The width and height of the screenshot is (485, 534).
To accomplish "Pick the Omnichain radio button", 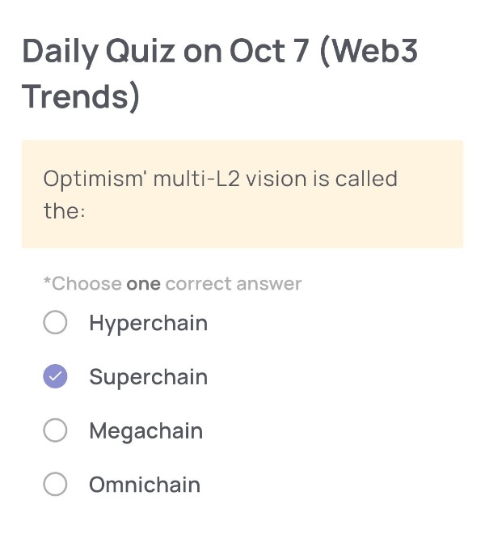I will 55,485.
